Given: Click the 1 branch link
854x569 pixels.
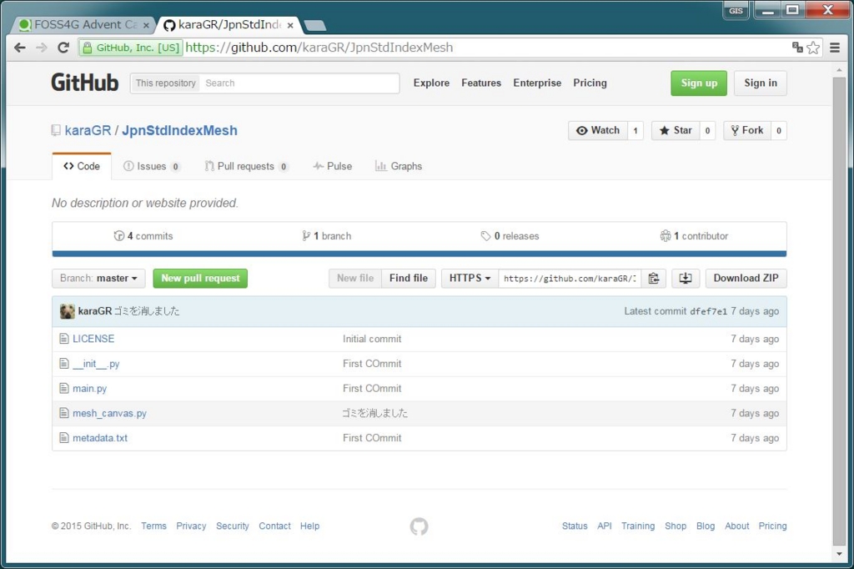Looking at the screenshot, I should [x=327, y=236].
